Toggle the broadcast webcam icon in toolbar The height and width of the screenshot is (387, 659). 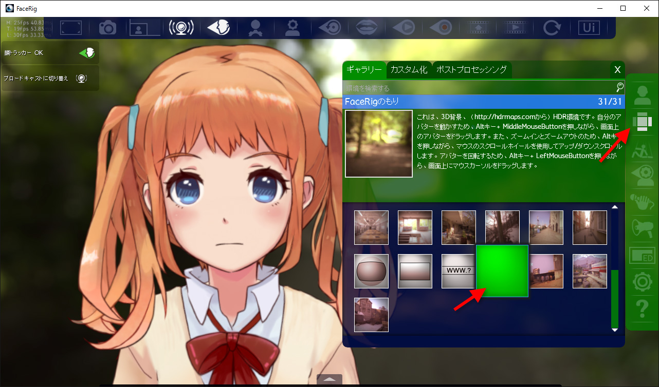181,27
